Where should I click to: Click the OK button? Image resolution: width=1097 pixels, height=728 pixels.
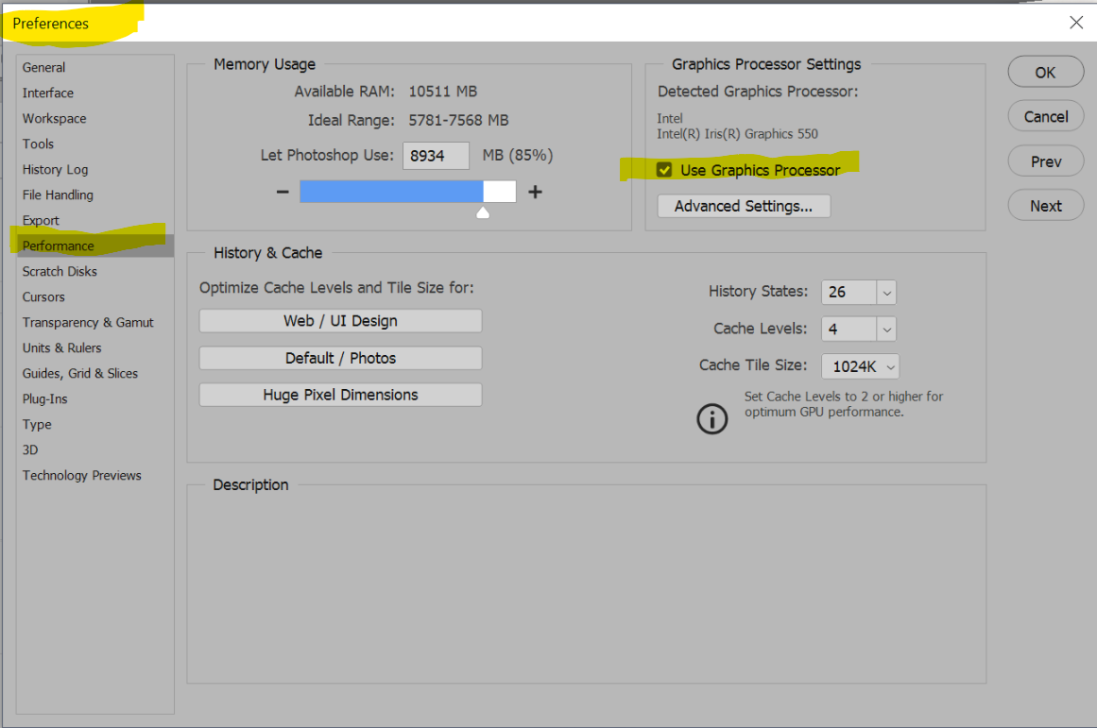click(x=1046, y=72)
